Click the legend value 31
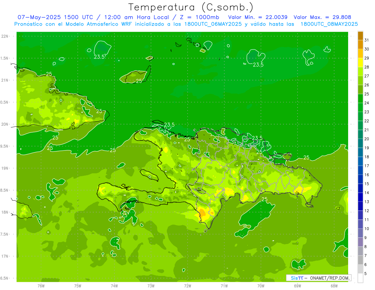The width and height of the screenshot is (375, 290). [x=367, y=40]
